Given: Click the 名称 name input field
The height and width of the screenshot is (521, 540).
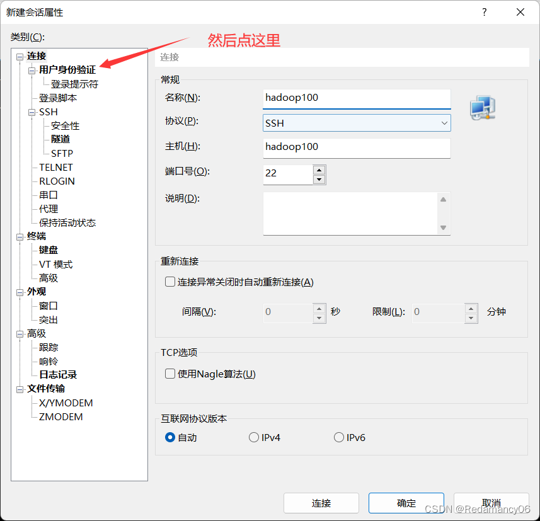Looking at the screenshot, I should coord(357,99).
